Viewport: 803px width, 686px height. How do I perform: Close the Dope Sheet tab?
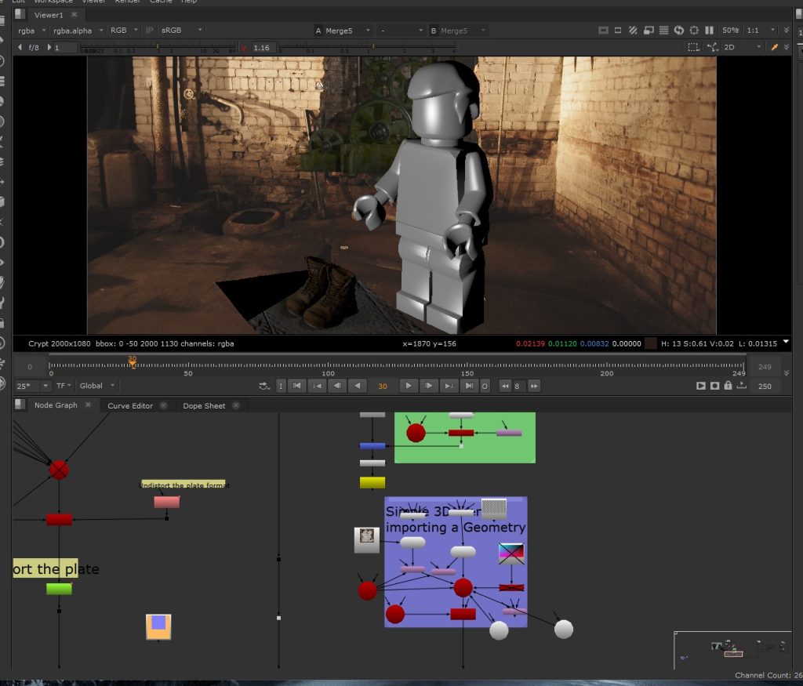(235, 405)
